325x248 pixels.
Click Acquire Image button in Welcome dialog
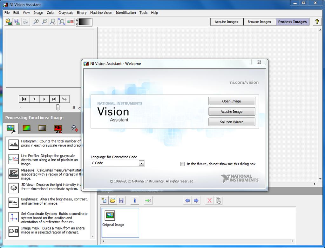(x=232, y=112)
